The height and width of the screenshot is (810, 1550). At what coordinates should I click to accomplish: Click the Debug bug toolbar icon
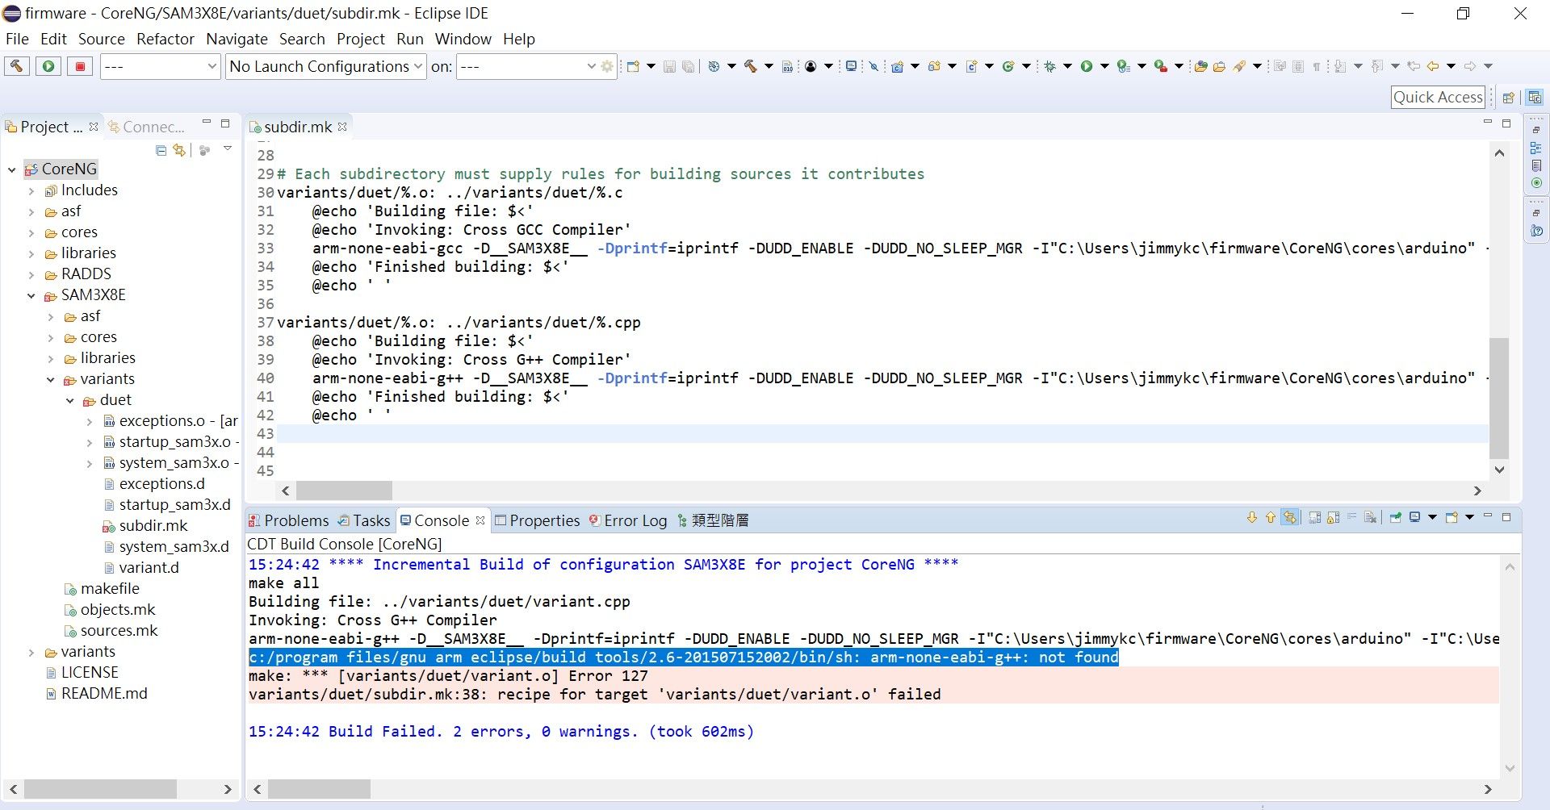coord(1049,66)
